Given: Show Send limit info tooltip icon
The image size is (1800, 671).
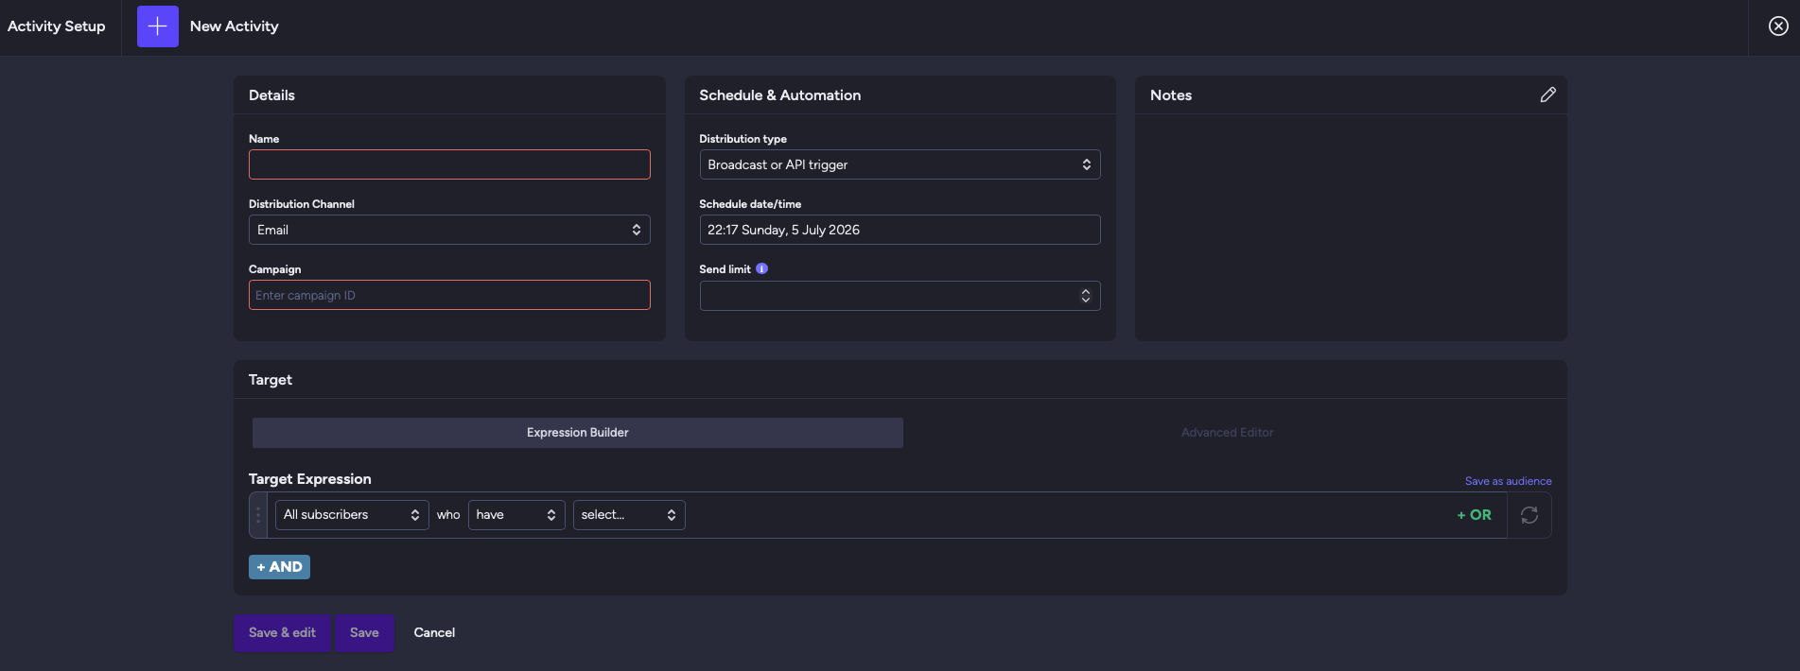Looking at the screenshot, I should click(761, 268).
